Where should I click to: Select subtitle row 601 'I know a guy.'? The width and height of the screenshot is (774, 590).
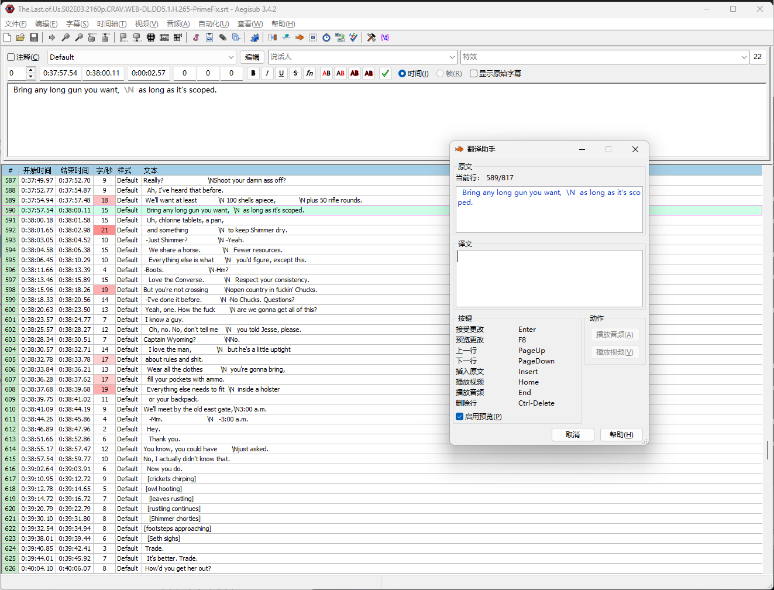tap(382, 320)
